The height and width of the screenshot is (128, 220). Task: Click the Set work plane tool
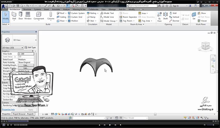pyautogui.click(x=194, y=16)
